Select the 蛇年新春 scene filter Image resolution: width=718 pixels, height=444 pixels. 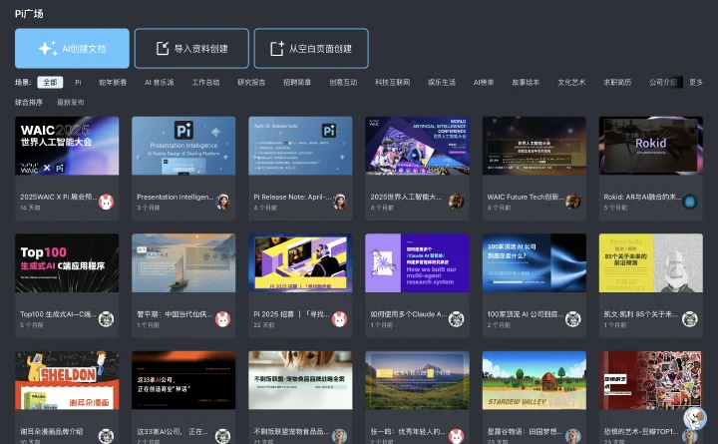[113, 83]
